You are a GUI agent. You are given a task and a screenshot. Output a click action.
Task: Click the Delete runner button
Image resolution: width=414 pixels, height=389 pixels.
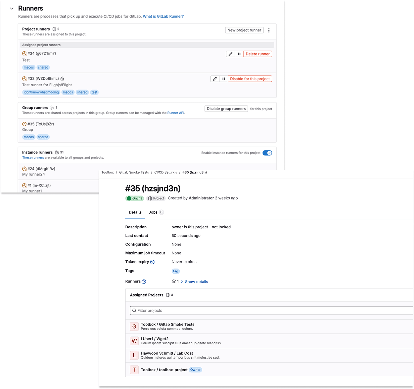257,54
